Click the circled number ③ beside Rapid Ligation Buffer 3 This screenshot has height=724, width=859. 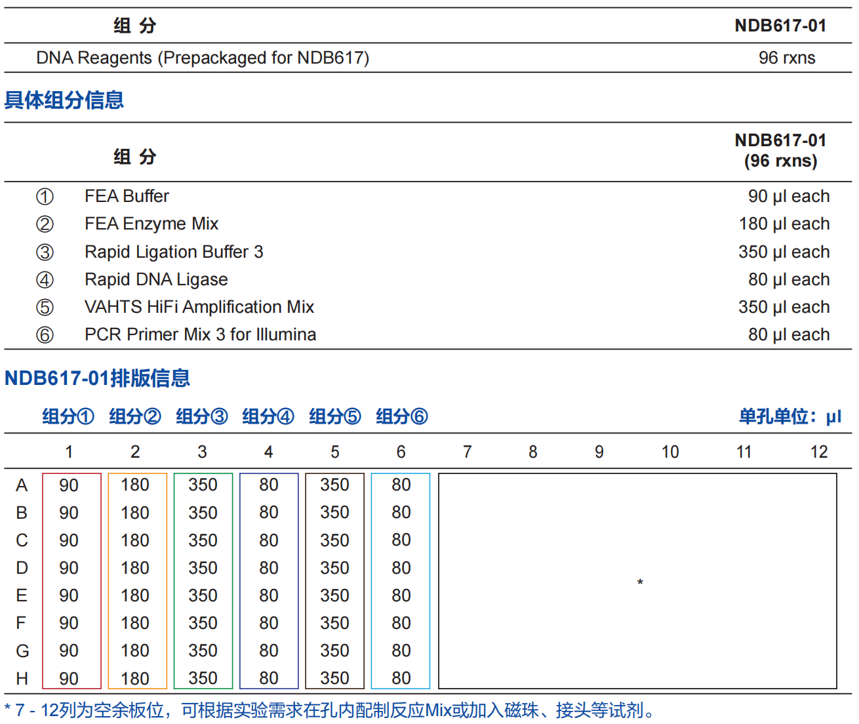coord(43,252)
